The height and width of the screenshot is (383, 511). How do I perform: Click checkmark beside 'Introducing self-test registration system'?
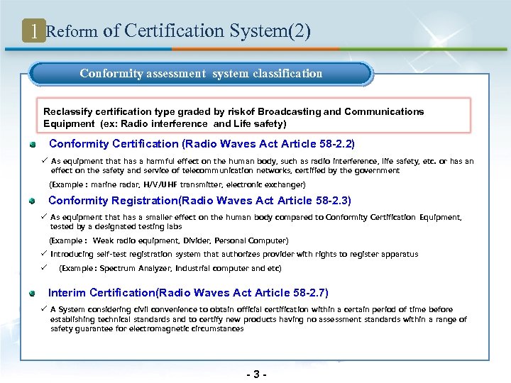coord(44,253)
